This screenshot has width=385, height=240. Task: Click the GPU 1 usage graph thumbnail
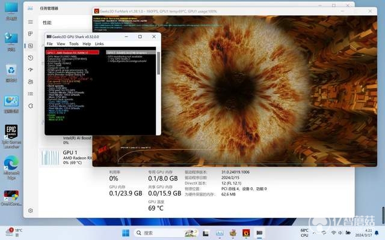pyautogui.click(x=51, y=157)
